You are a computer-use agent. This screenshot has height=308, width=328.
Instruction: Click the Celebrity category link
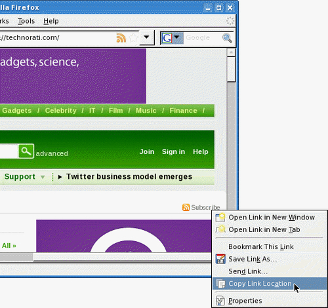pos(61,111)
